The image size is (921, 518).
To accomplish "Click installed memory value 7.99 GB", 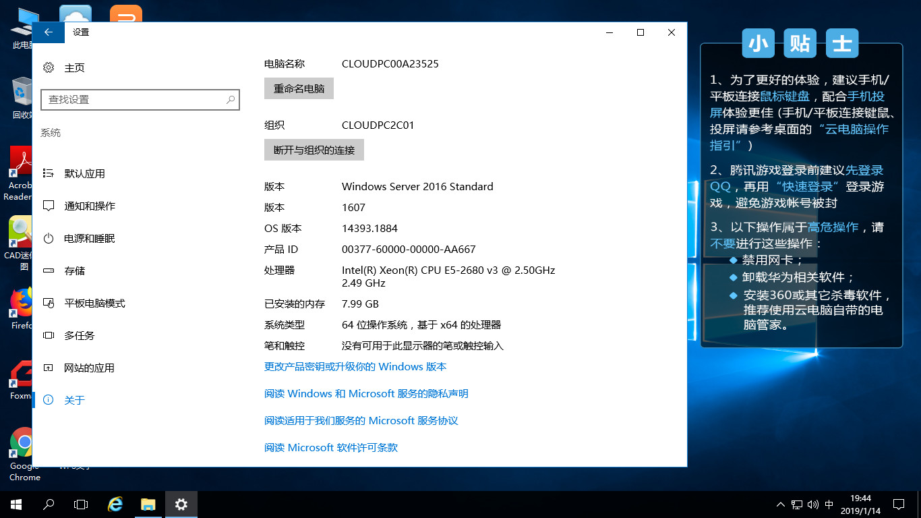I will tap(360, 304).
